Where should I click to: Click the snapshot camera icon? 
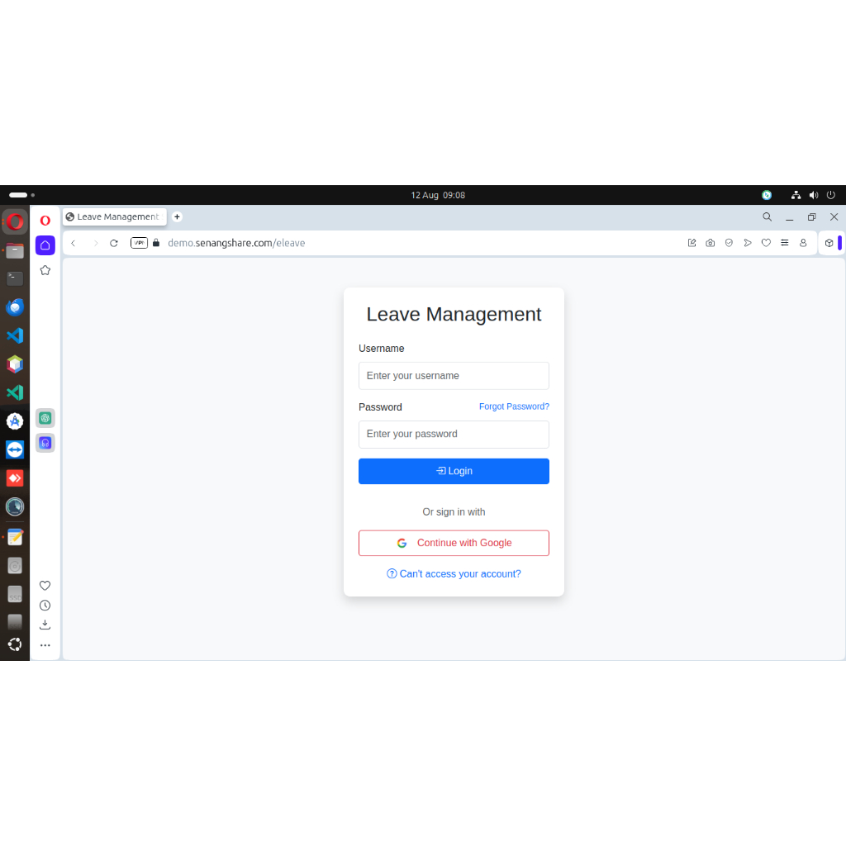click(711, 243)
